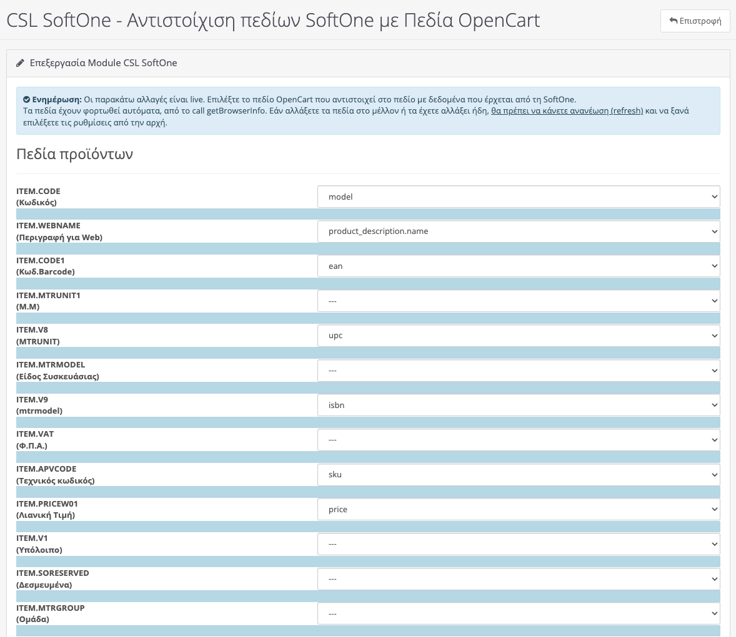
Task: Open the ITEM.CODE dropdown showing model
Action: [519, 197]
